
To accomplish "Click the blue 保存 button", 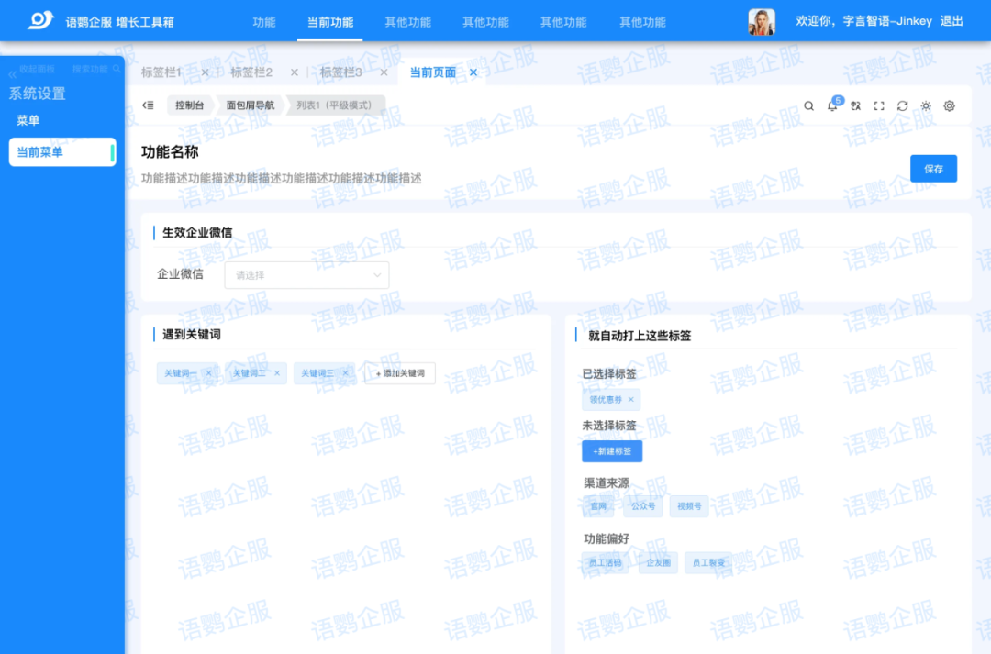I will pyautogui.click(x=933, y=169).
